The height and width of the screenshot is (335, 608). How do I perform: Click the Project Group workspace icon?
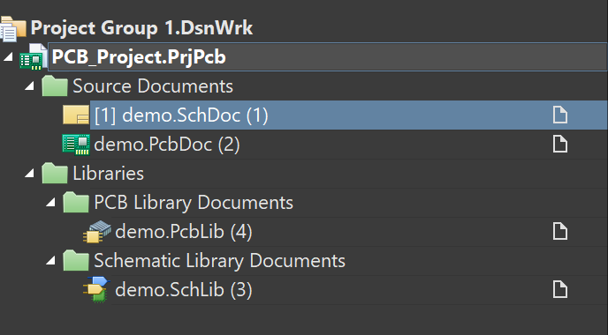click(x=12, y=28)
